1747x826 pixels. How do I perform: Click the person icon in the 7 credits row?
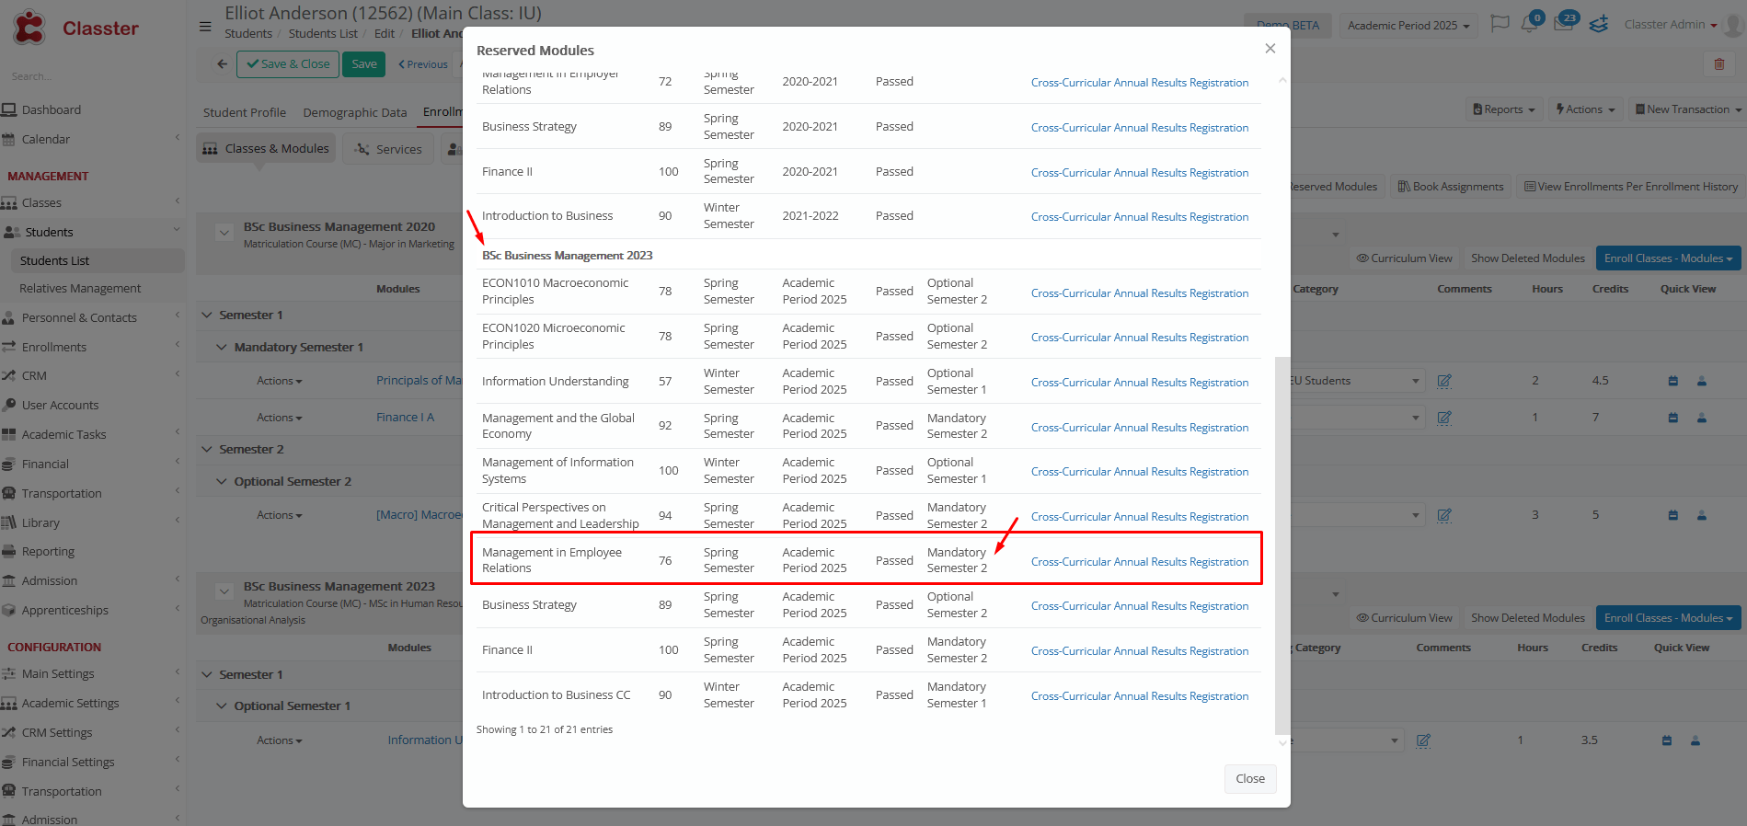tap(1702, 418)
